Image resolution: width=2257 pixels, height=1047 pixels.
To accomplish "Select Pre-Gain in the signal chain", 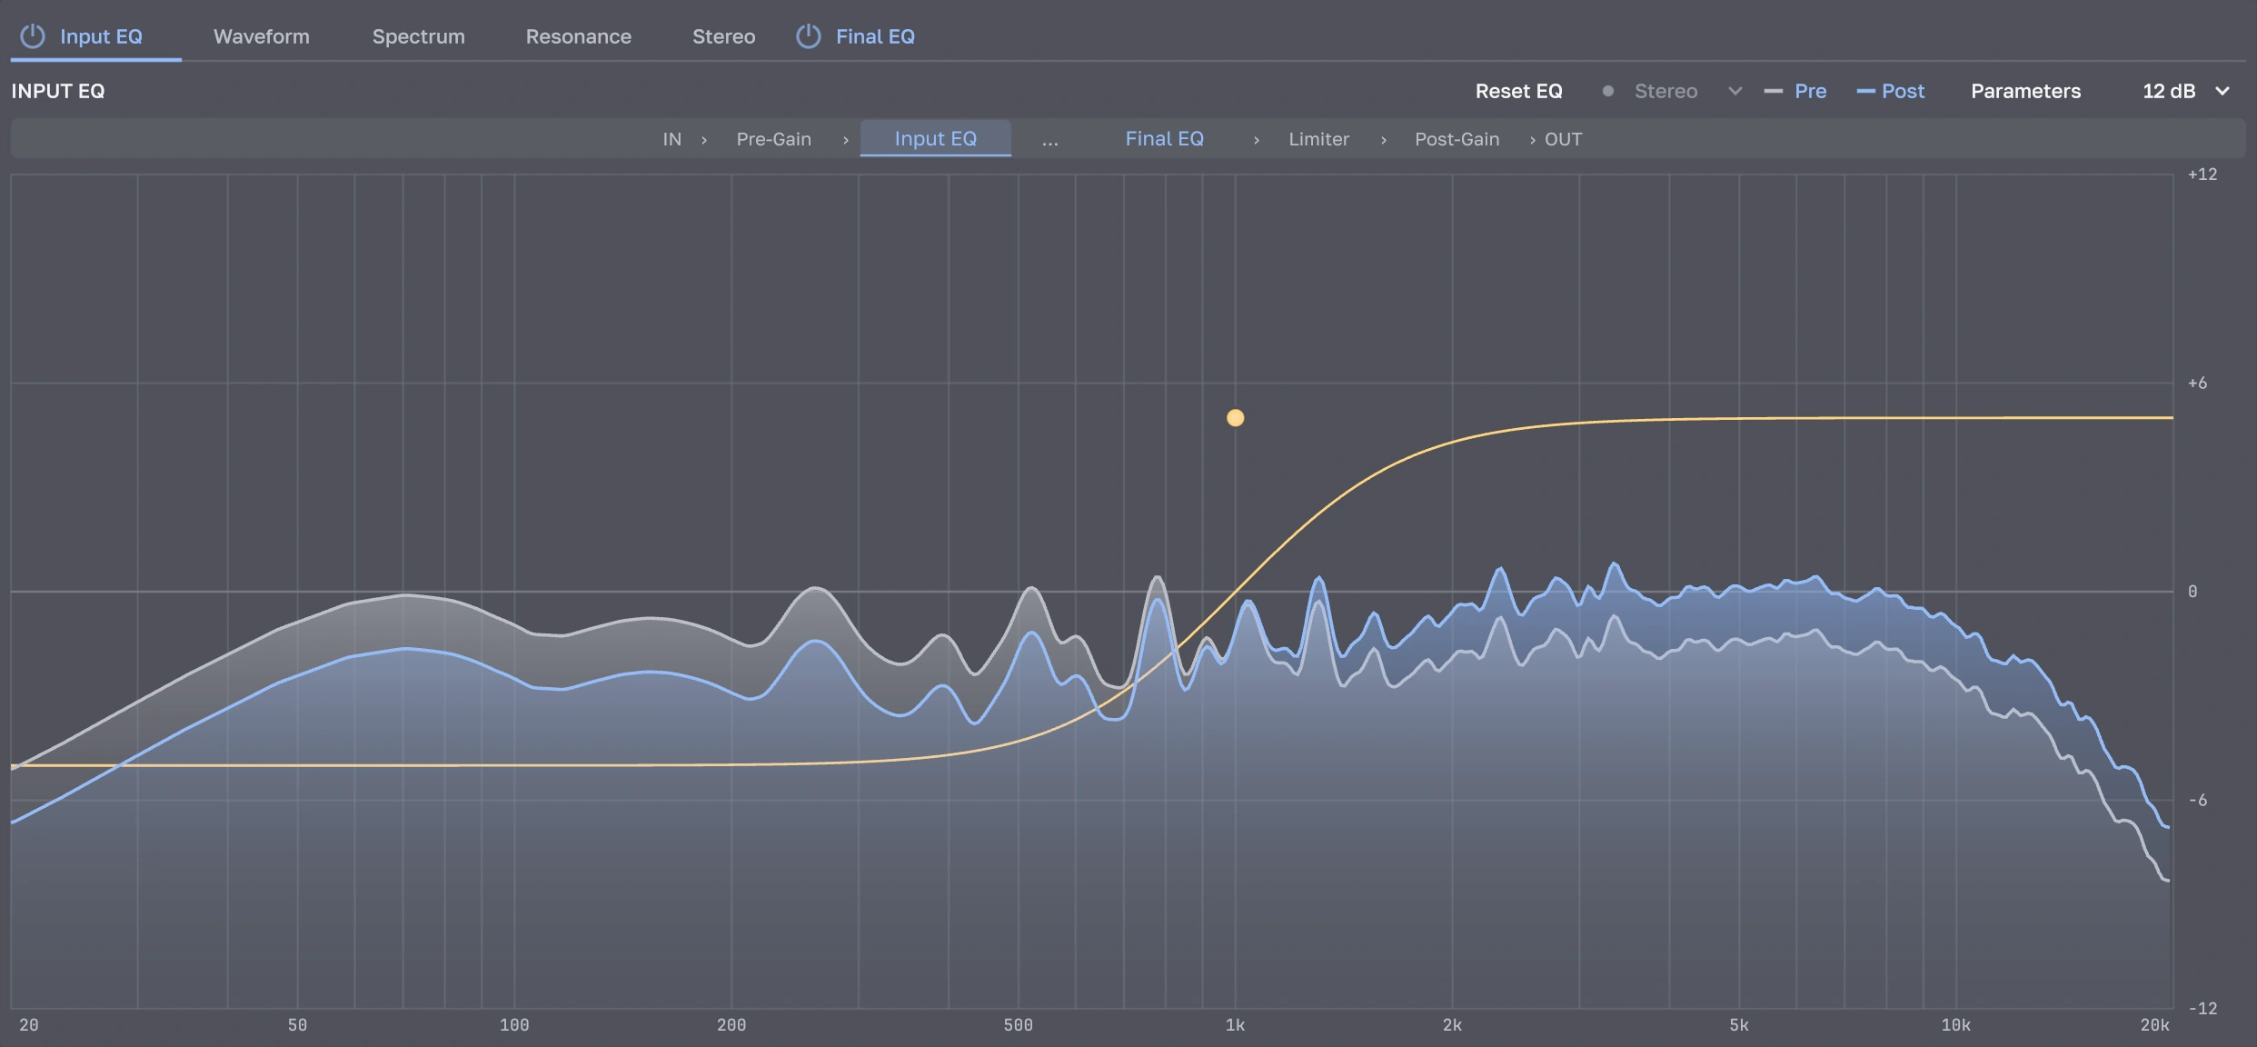I will tap(774, 139).
